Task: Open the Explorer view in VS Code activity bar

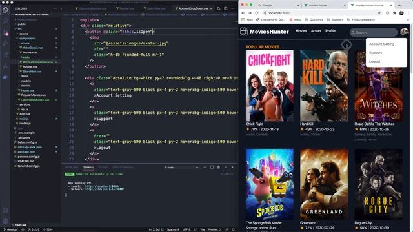Action: coord(5,10)
